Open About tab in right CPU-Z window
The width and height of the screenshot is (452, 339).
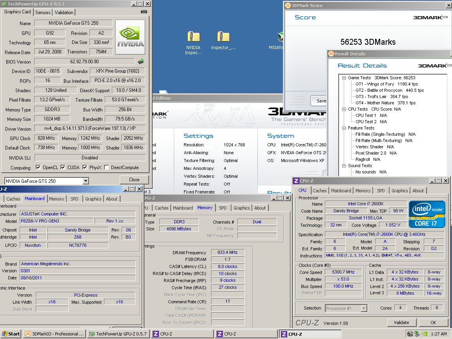click(418, 191)
